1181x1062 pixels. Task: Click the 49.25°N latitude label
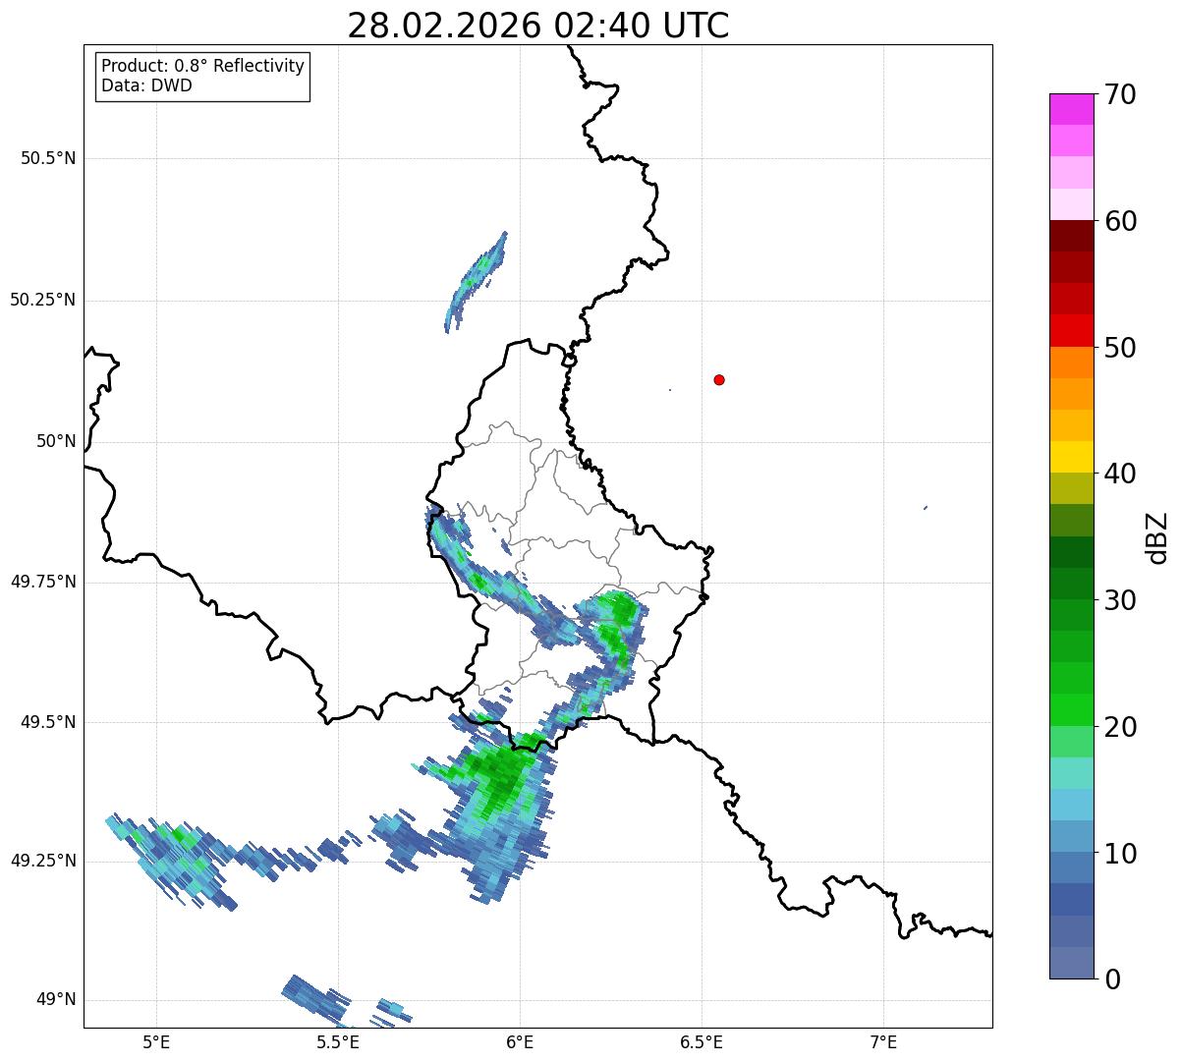[x=43, y=861]
